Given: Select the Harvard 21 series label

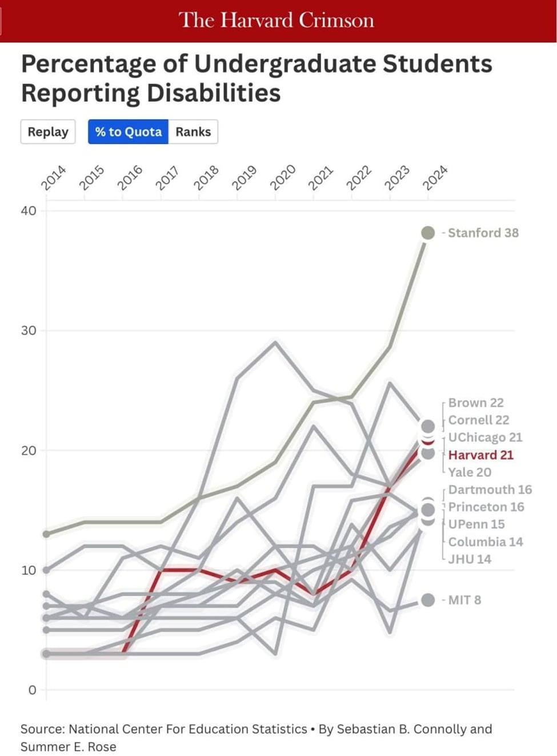Looking at the screenshot, I should 481,455.
